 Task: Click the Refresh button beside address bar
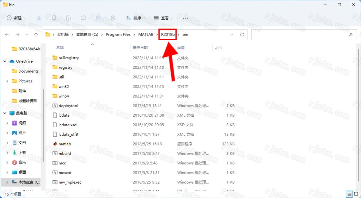point(242,35)
